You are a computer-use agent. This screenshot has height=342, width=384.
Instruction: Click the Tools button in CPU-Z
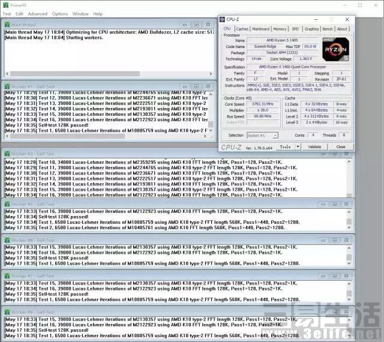pyautogui.click(x=286, y=147)
